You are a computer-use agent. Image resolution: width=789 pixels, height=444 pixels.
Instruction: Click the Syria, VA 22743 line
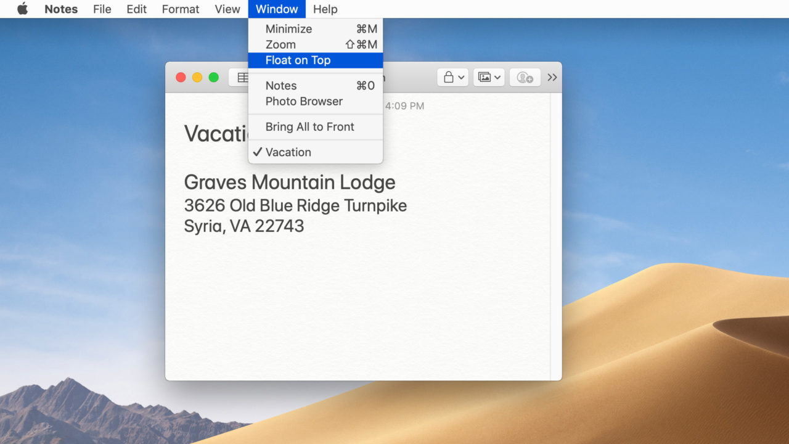(244, 226)
